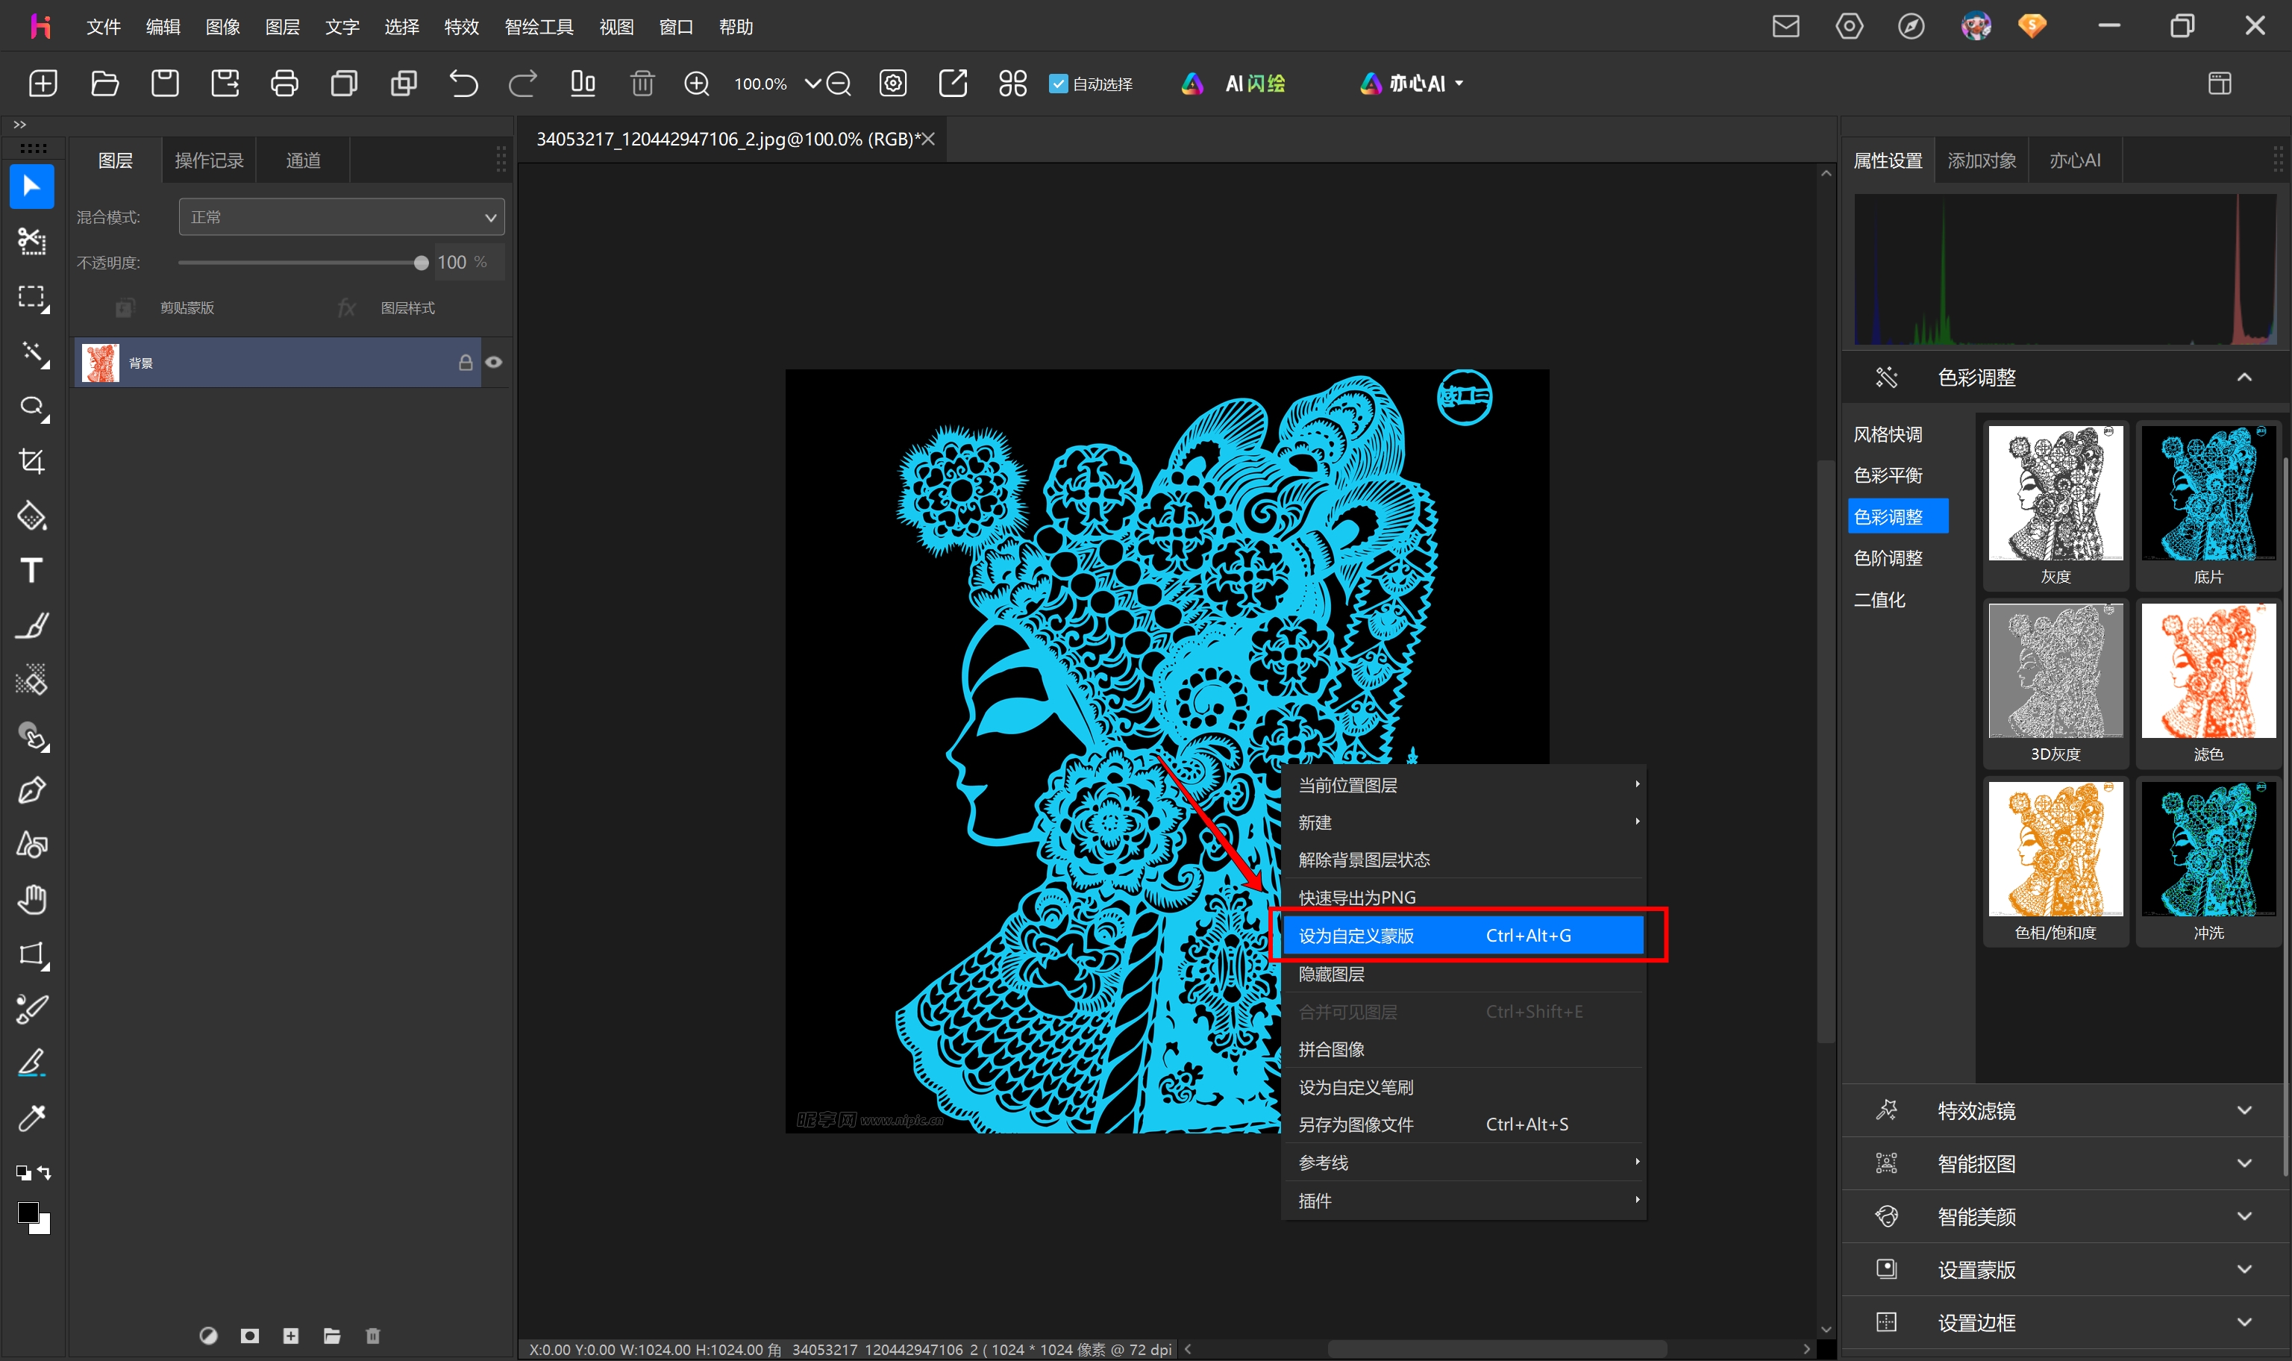2292x1361 pixels.
Task: Click the Open folder icon
Action: click(104, 84)
